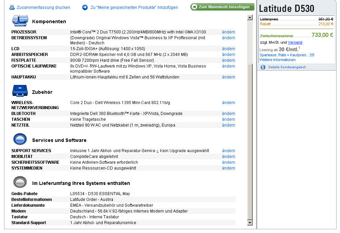This screenshot has height=233, width=340.
Task: Click the Latitude D530 title
Action: pos(287,9)
